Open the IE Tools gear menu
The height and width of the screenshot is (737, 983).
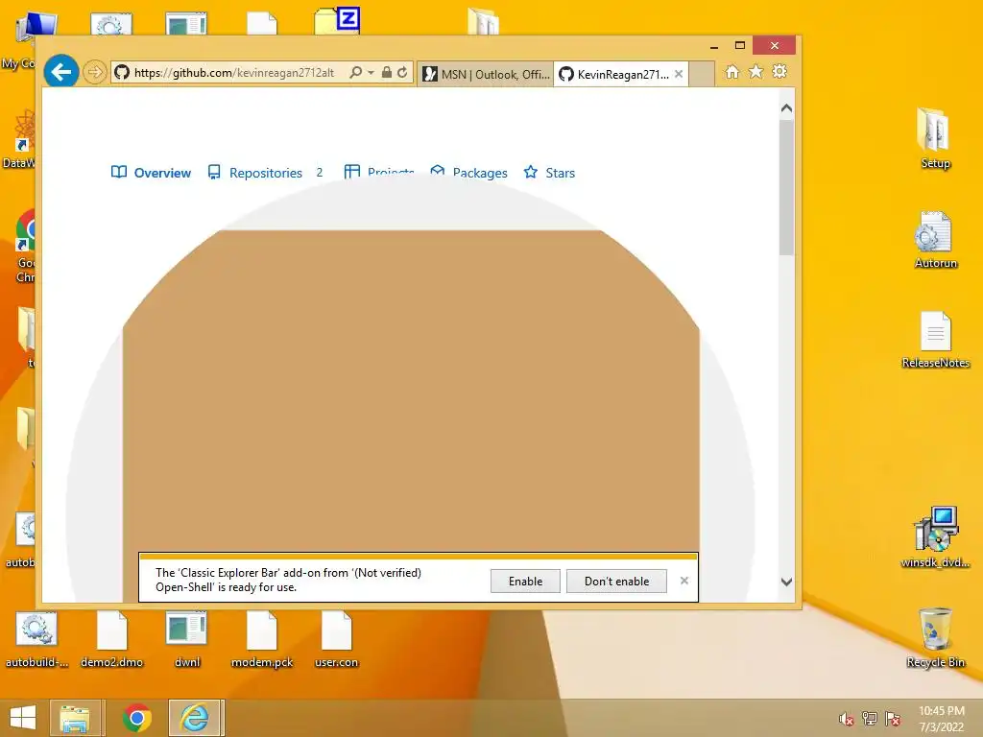pos(779,72)
